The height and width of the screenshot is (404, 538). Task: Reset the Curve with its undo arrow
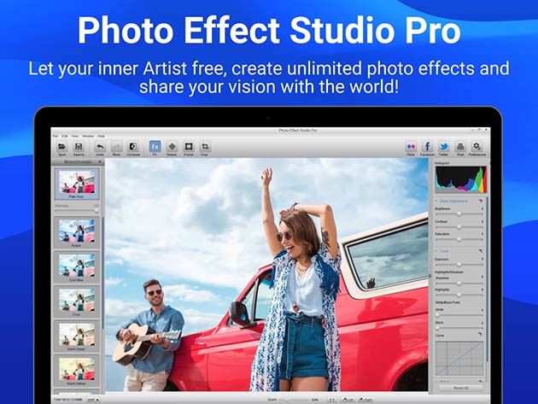(x=480, y=334)
